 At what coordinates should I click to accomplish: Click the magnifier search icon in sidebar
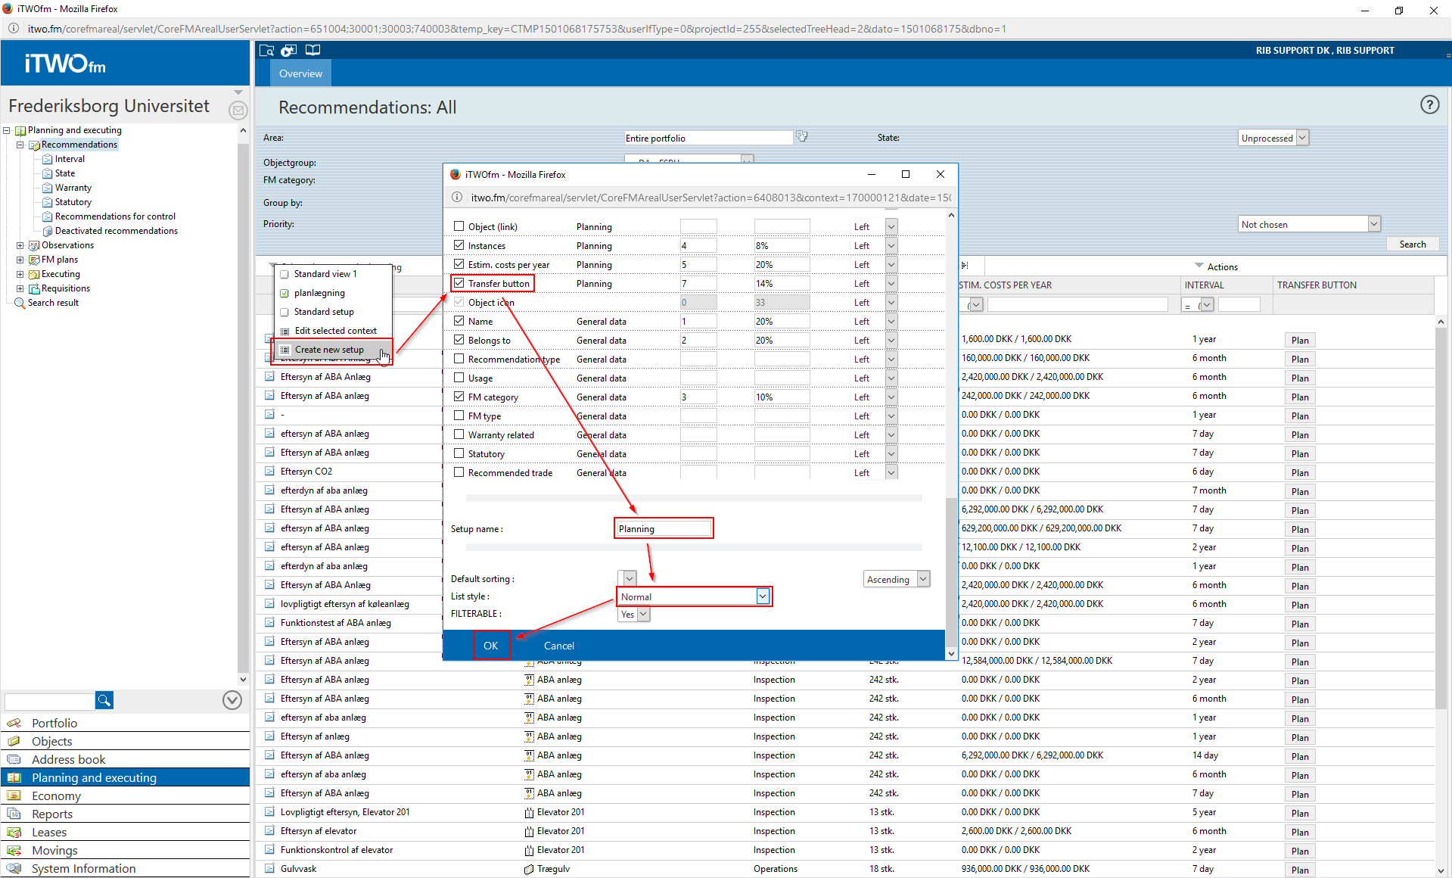104,700
